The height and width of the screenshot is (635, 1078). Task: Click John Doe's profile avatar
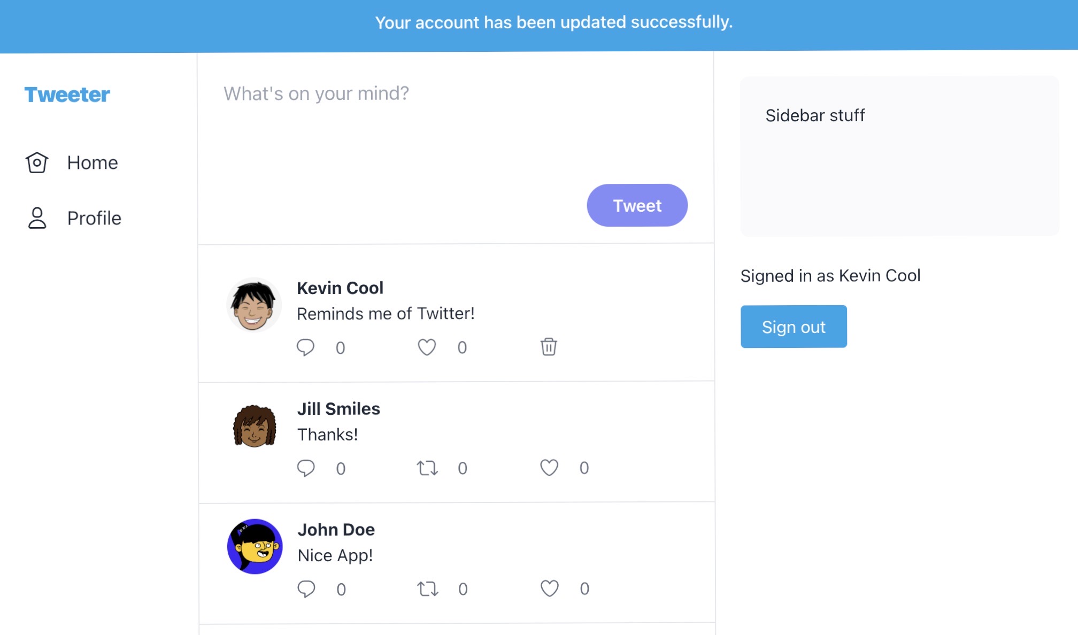[x=255, y=546]
